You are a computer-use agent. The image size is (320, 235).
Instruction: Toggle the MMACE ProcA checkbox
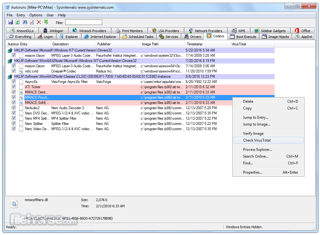coord(14,97)
